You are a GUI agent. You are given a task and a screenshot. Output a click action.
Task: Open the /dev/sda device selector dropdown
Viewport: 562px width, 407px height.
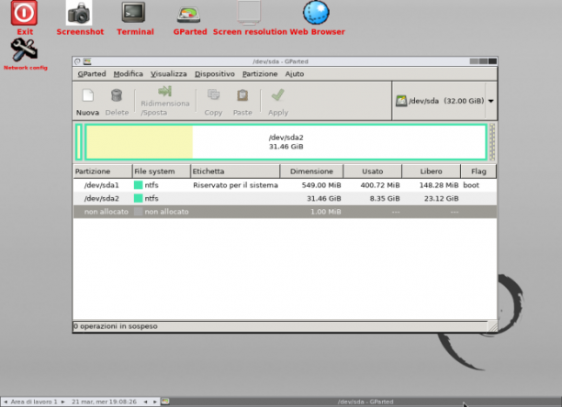coord(445,101)
